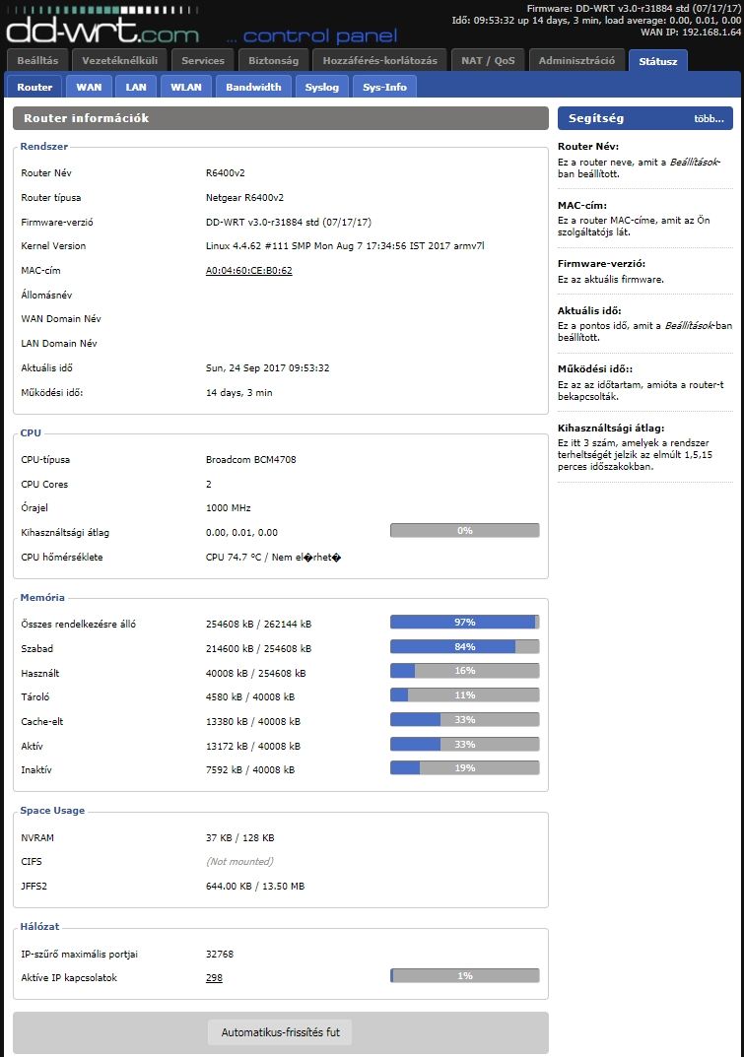Click the Hálózat section label
This screenshot has width=744, height=1057.
[x=39, y=926]
